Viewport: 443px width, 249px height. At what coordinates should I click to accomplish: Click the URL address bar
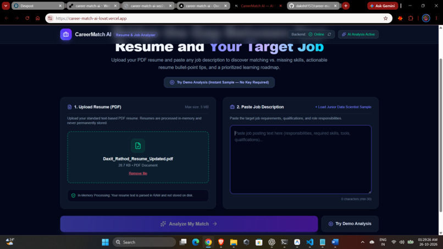pyautogui.click(x=218, y=18)
